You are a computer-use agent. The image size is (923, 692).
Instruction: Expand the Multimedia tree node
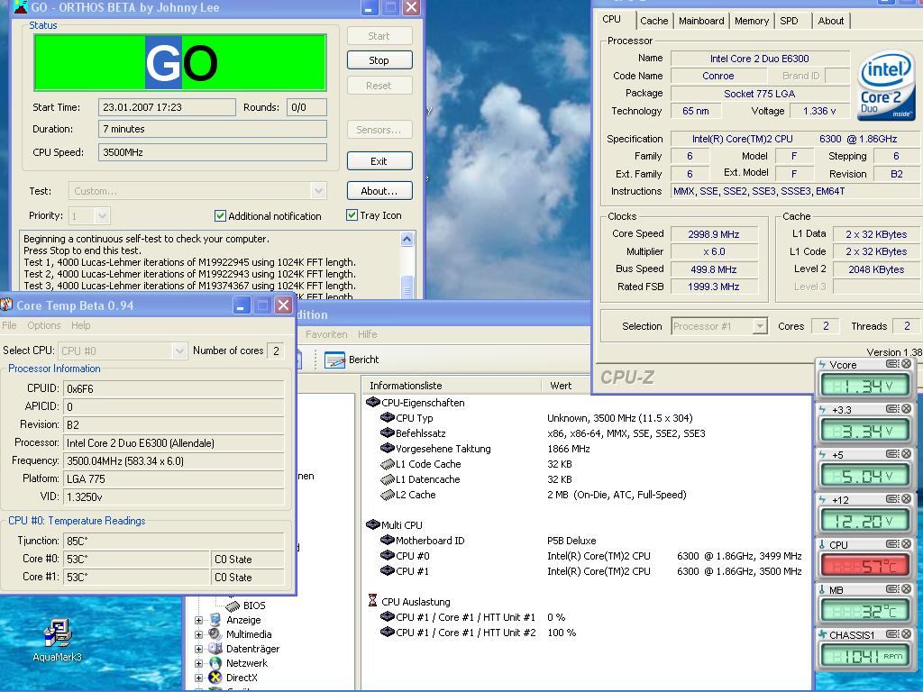point(198,634)
